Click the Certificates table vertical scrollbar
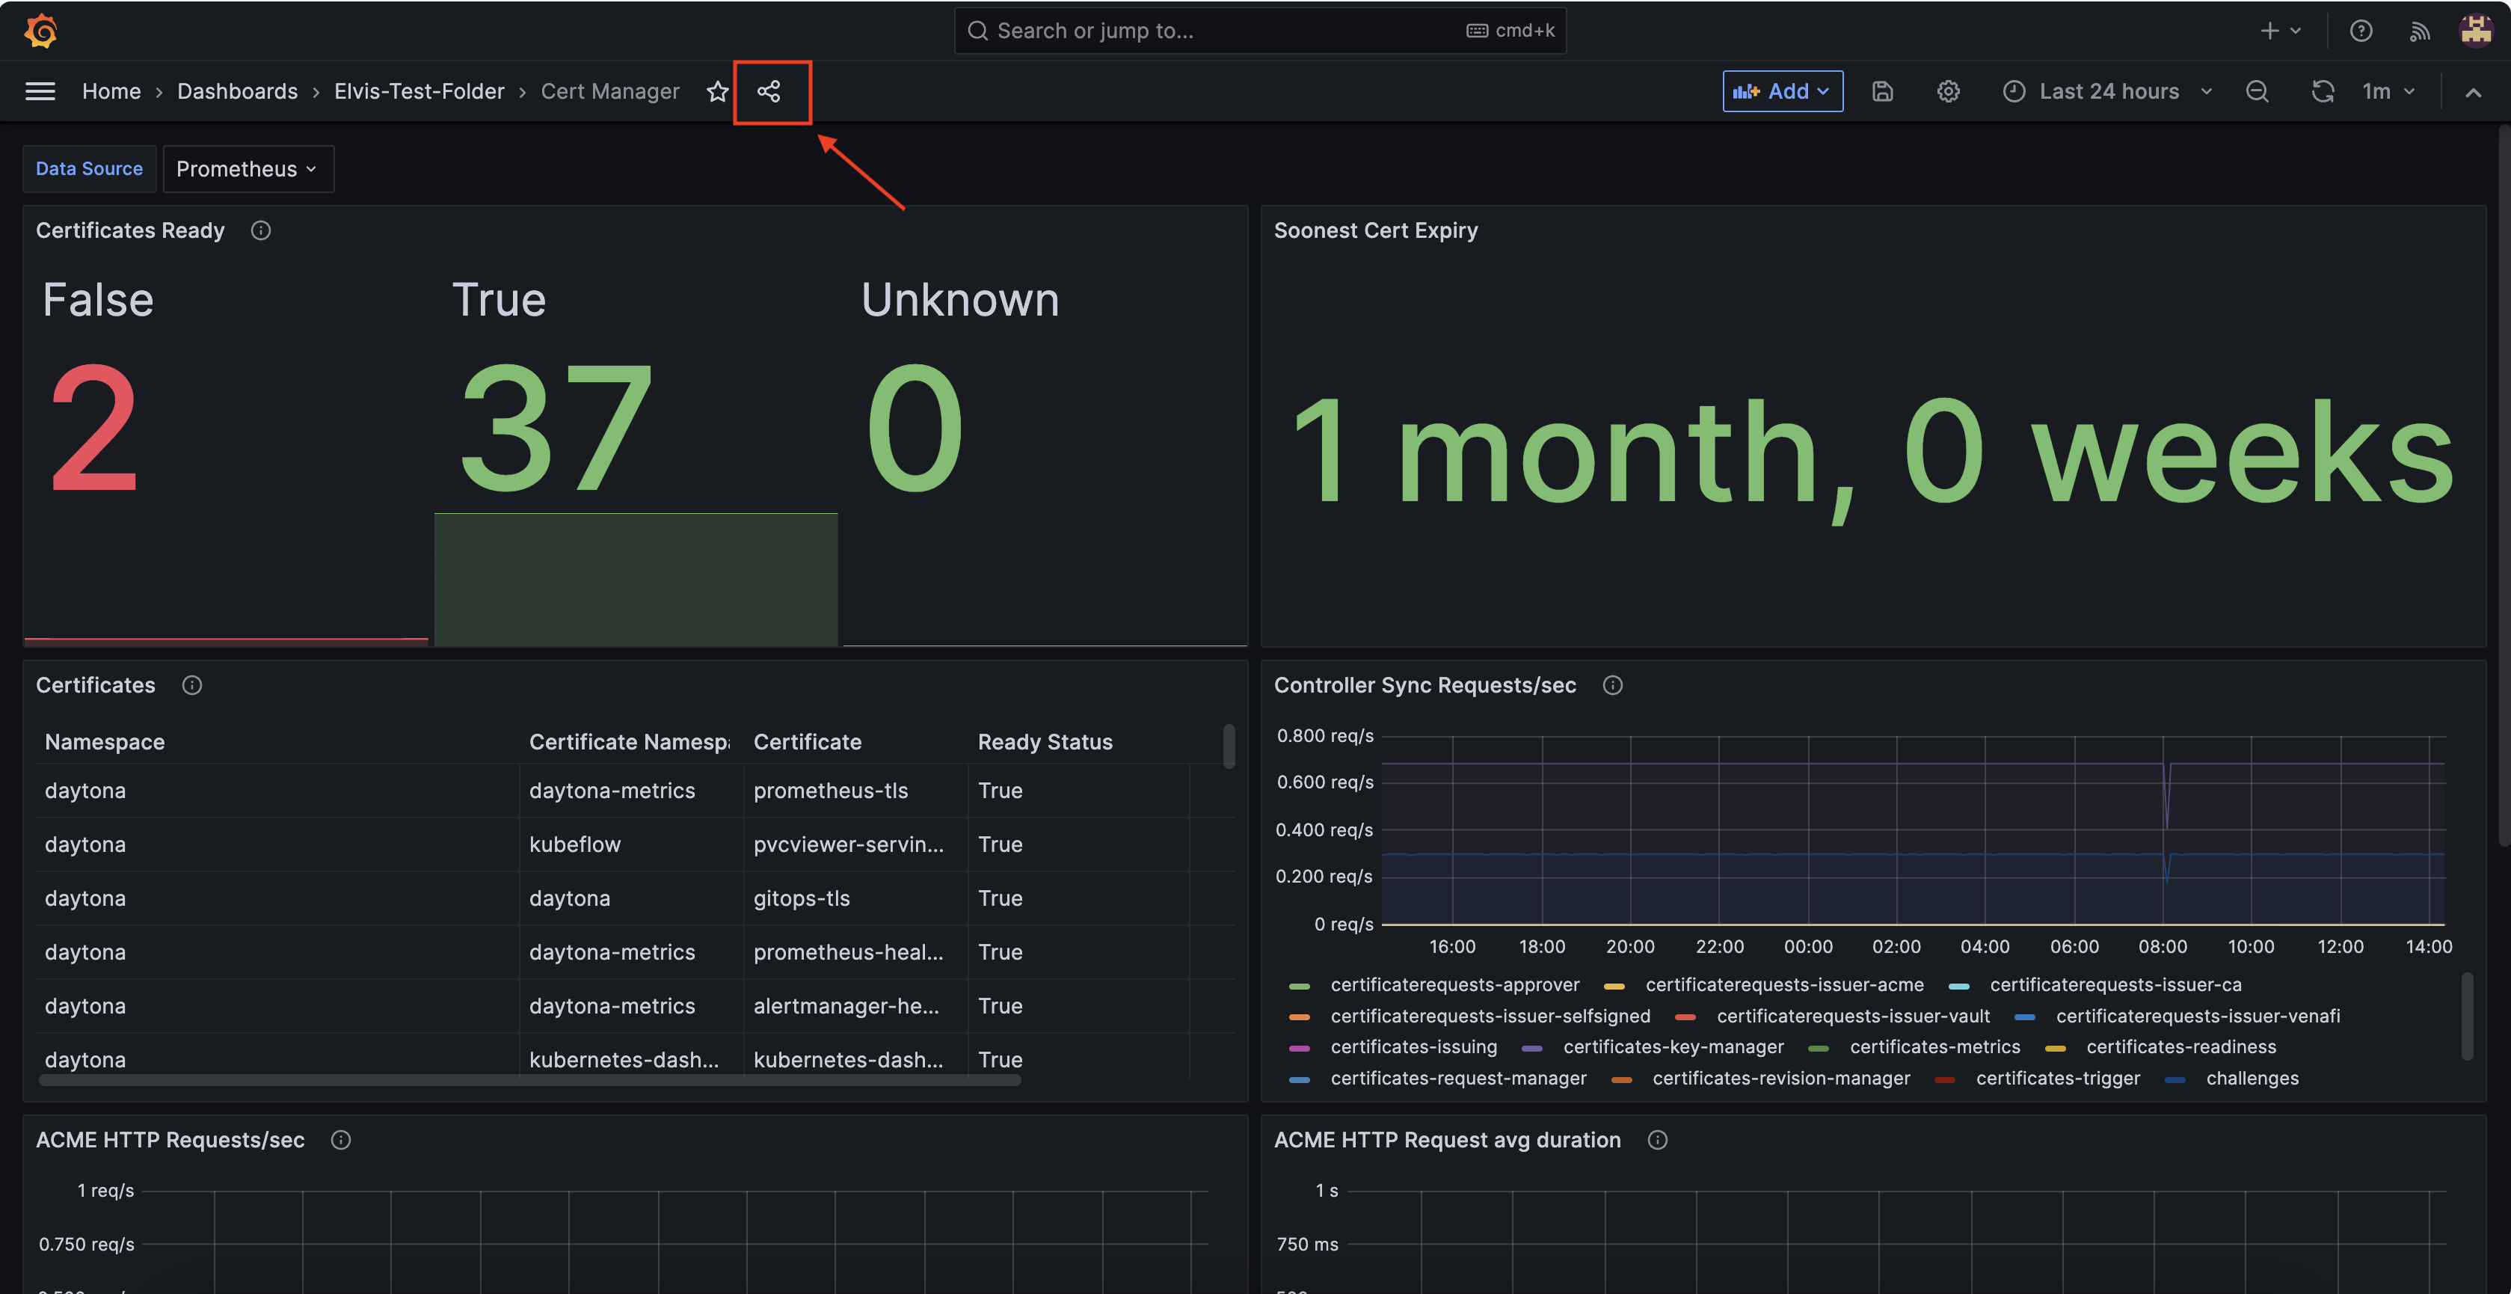Screen dimensions: 2511x1294 1228,746
